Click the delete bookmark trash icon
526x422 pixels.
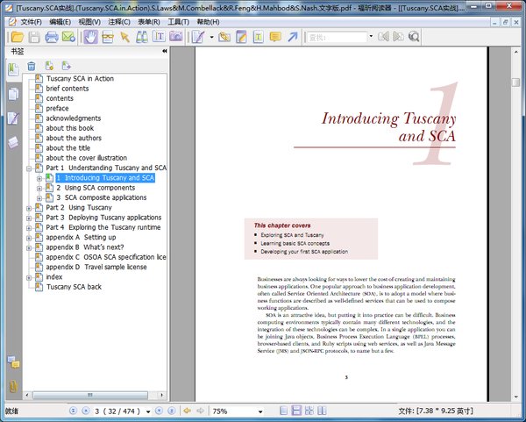point(32,66)
